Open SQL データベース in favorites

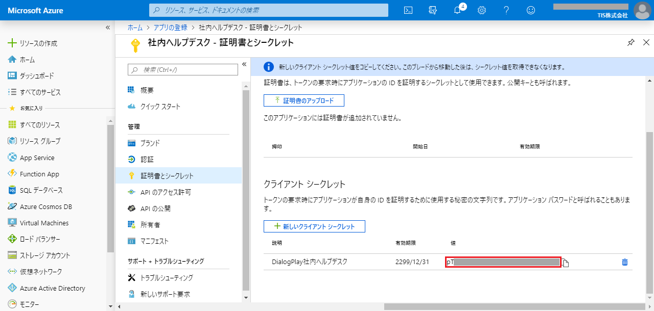(35, 190)
